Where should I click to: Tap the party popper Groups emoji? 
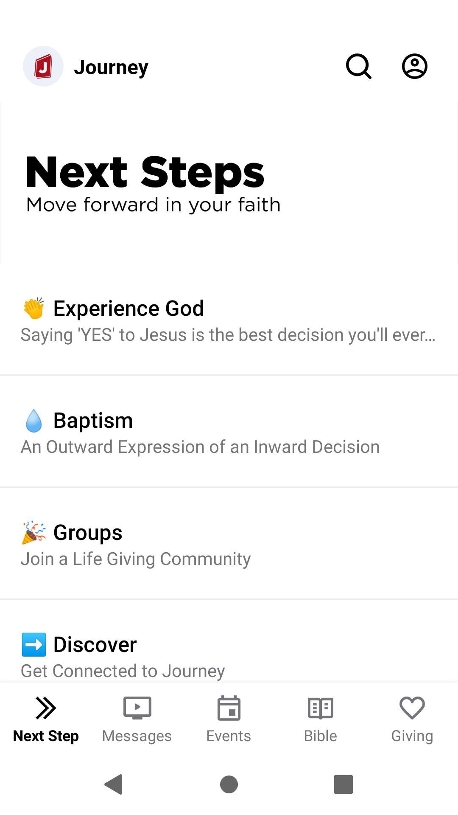[34, 533]
